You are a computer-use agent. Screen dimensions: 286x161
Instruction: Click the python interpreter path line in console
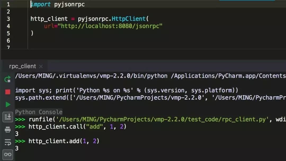[x=150, y=76]
